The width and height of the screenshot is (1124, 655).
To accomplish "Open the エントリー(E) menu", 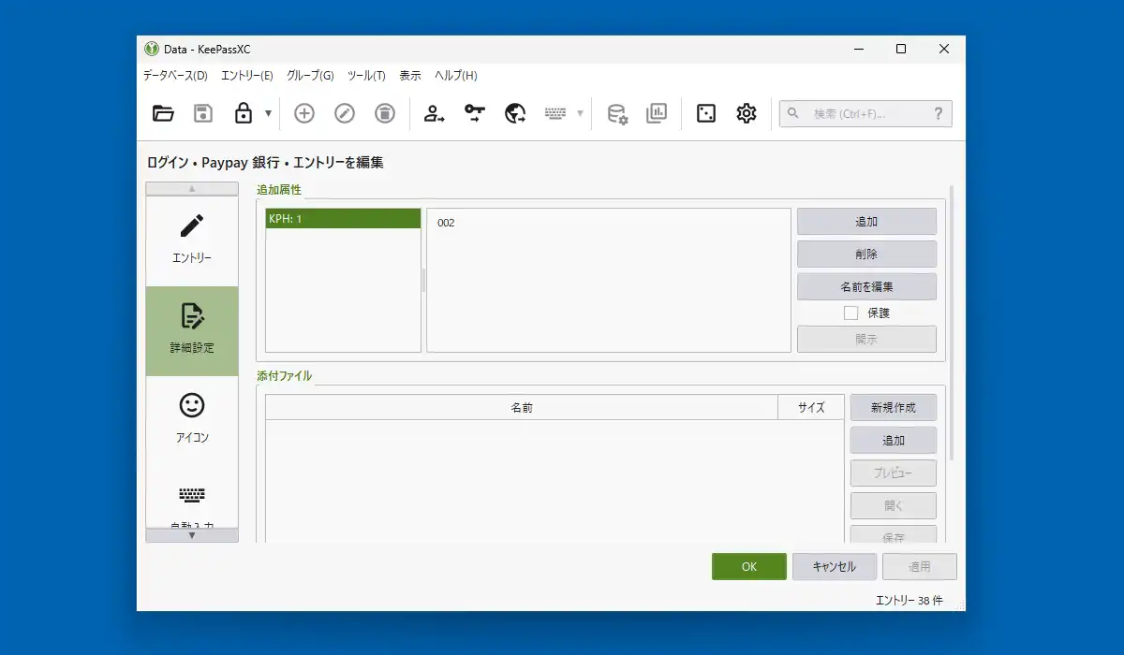I will pos(247,76).
